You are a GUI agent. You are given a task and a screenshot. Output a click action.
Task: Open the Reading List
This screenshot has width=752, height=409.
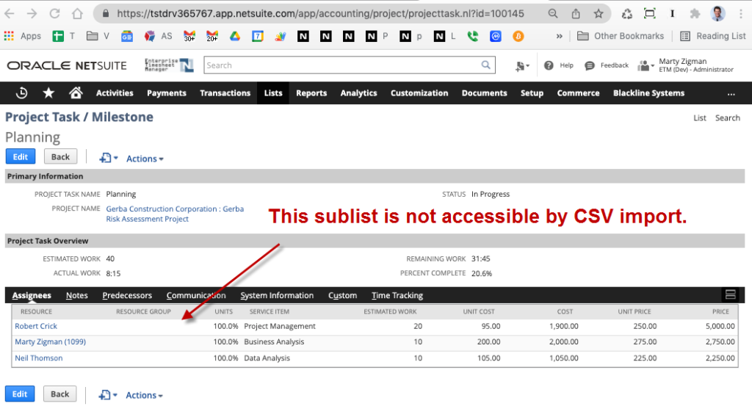point(713,36)
